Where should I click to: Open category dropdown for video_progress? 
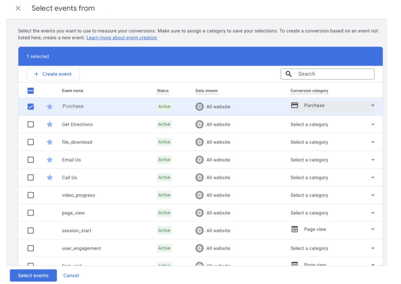(x=332, y=195)
